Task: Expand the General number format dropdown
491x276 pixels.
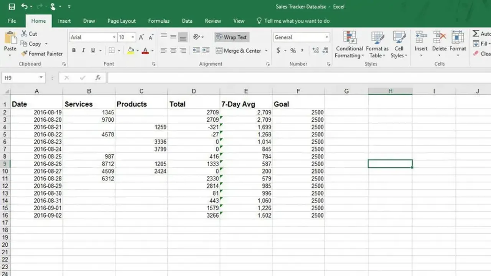Action: pos(327,37)
